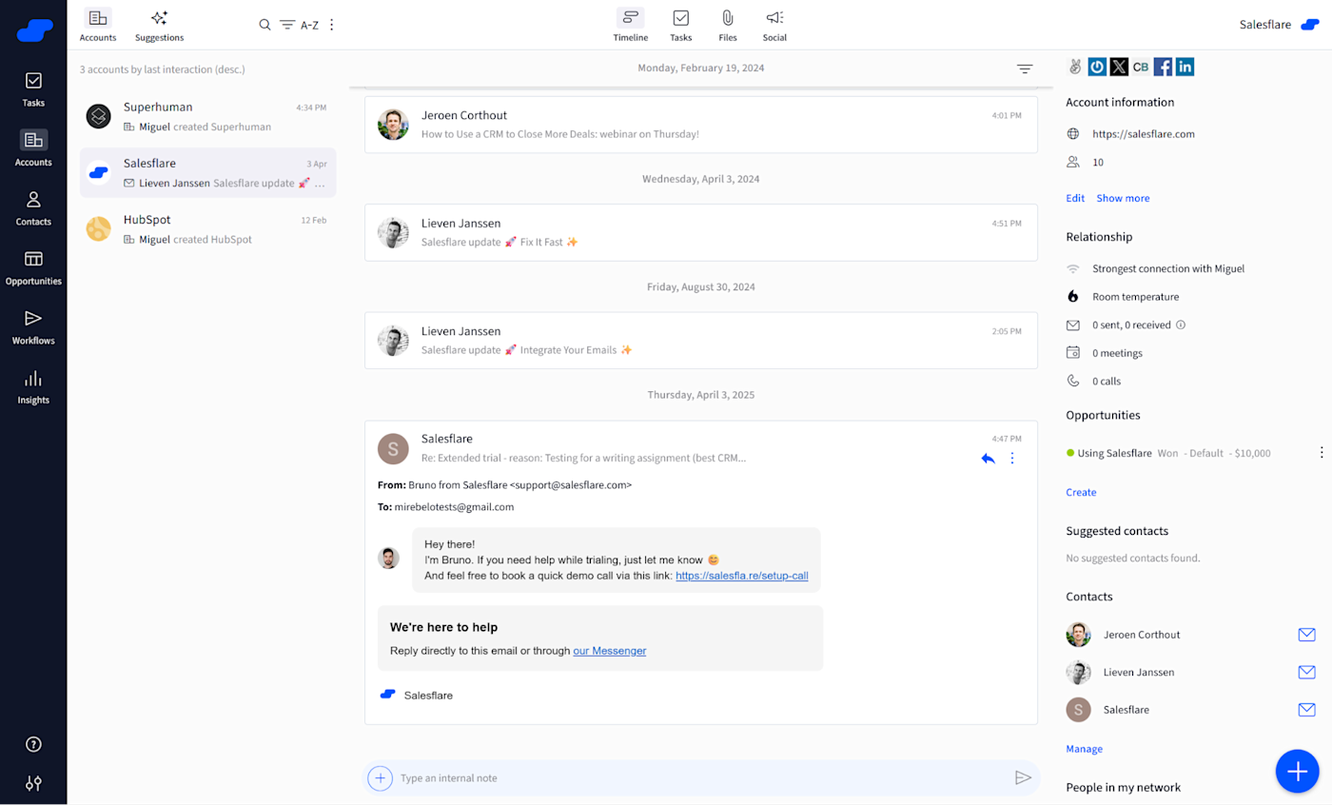1332x805 pixels.
Task: Manage account contacts
Action: (1084, 749)
